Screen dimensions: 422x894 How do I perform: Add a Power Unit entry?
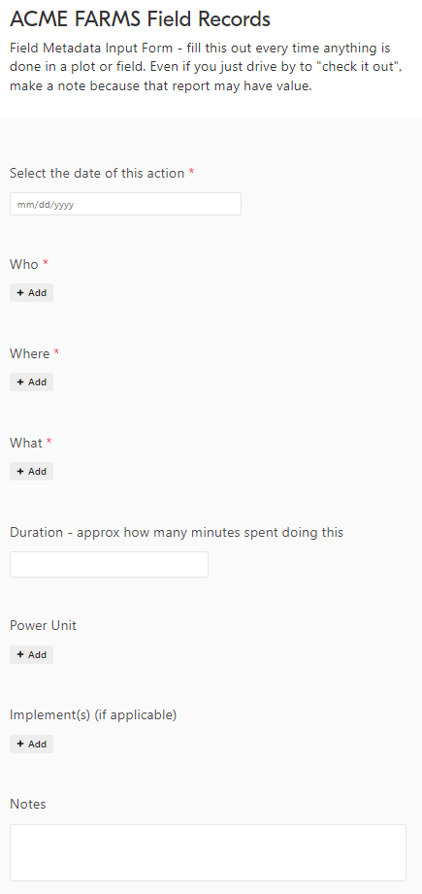pos(31,655)
